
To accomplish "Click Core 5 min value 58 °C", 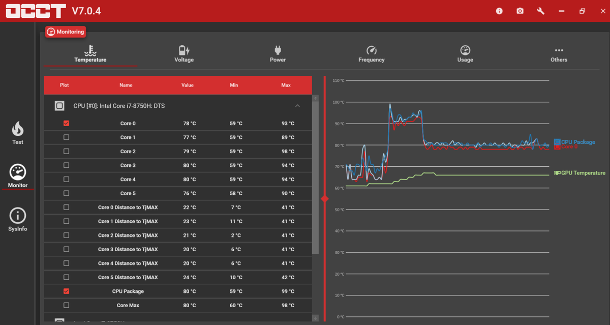I will click(x=236, y=193).
